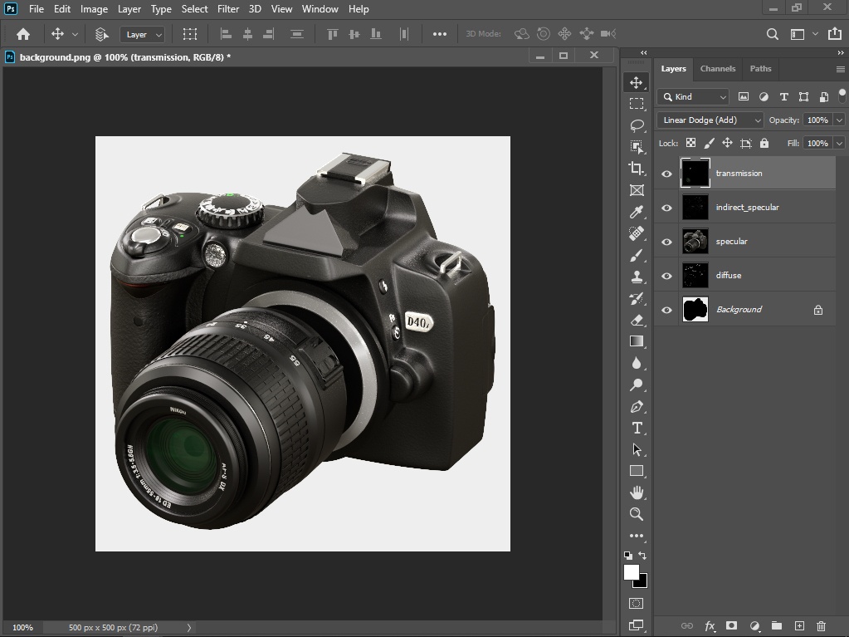Viewport: 849px width, 637px height.
Task: Switch to the Paths tab
Action: point(760,69)
